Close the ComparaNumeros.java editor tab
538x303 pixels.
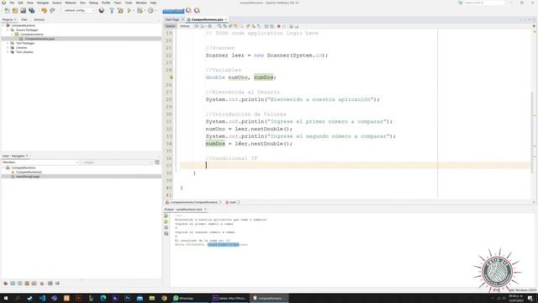(x=226, y=19)
